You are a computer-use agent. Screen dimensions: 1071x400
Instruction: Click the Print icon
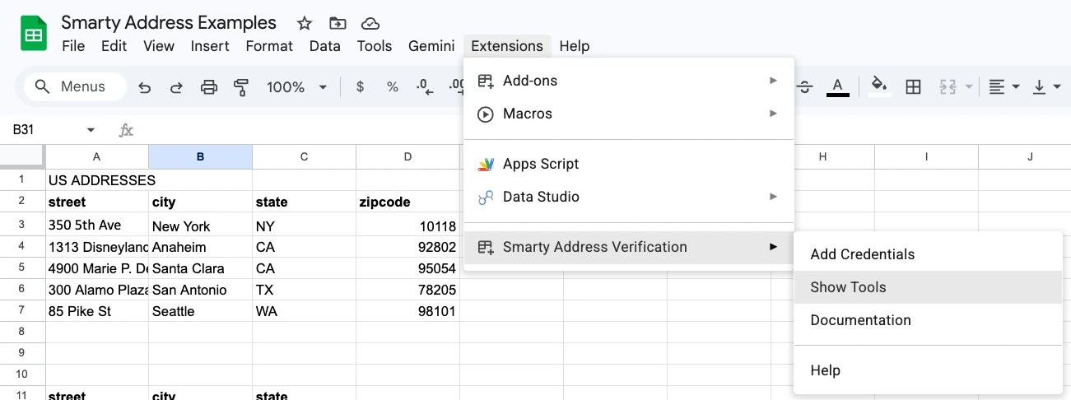(x=209, y=87)
